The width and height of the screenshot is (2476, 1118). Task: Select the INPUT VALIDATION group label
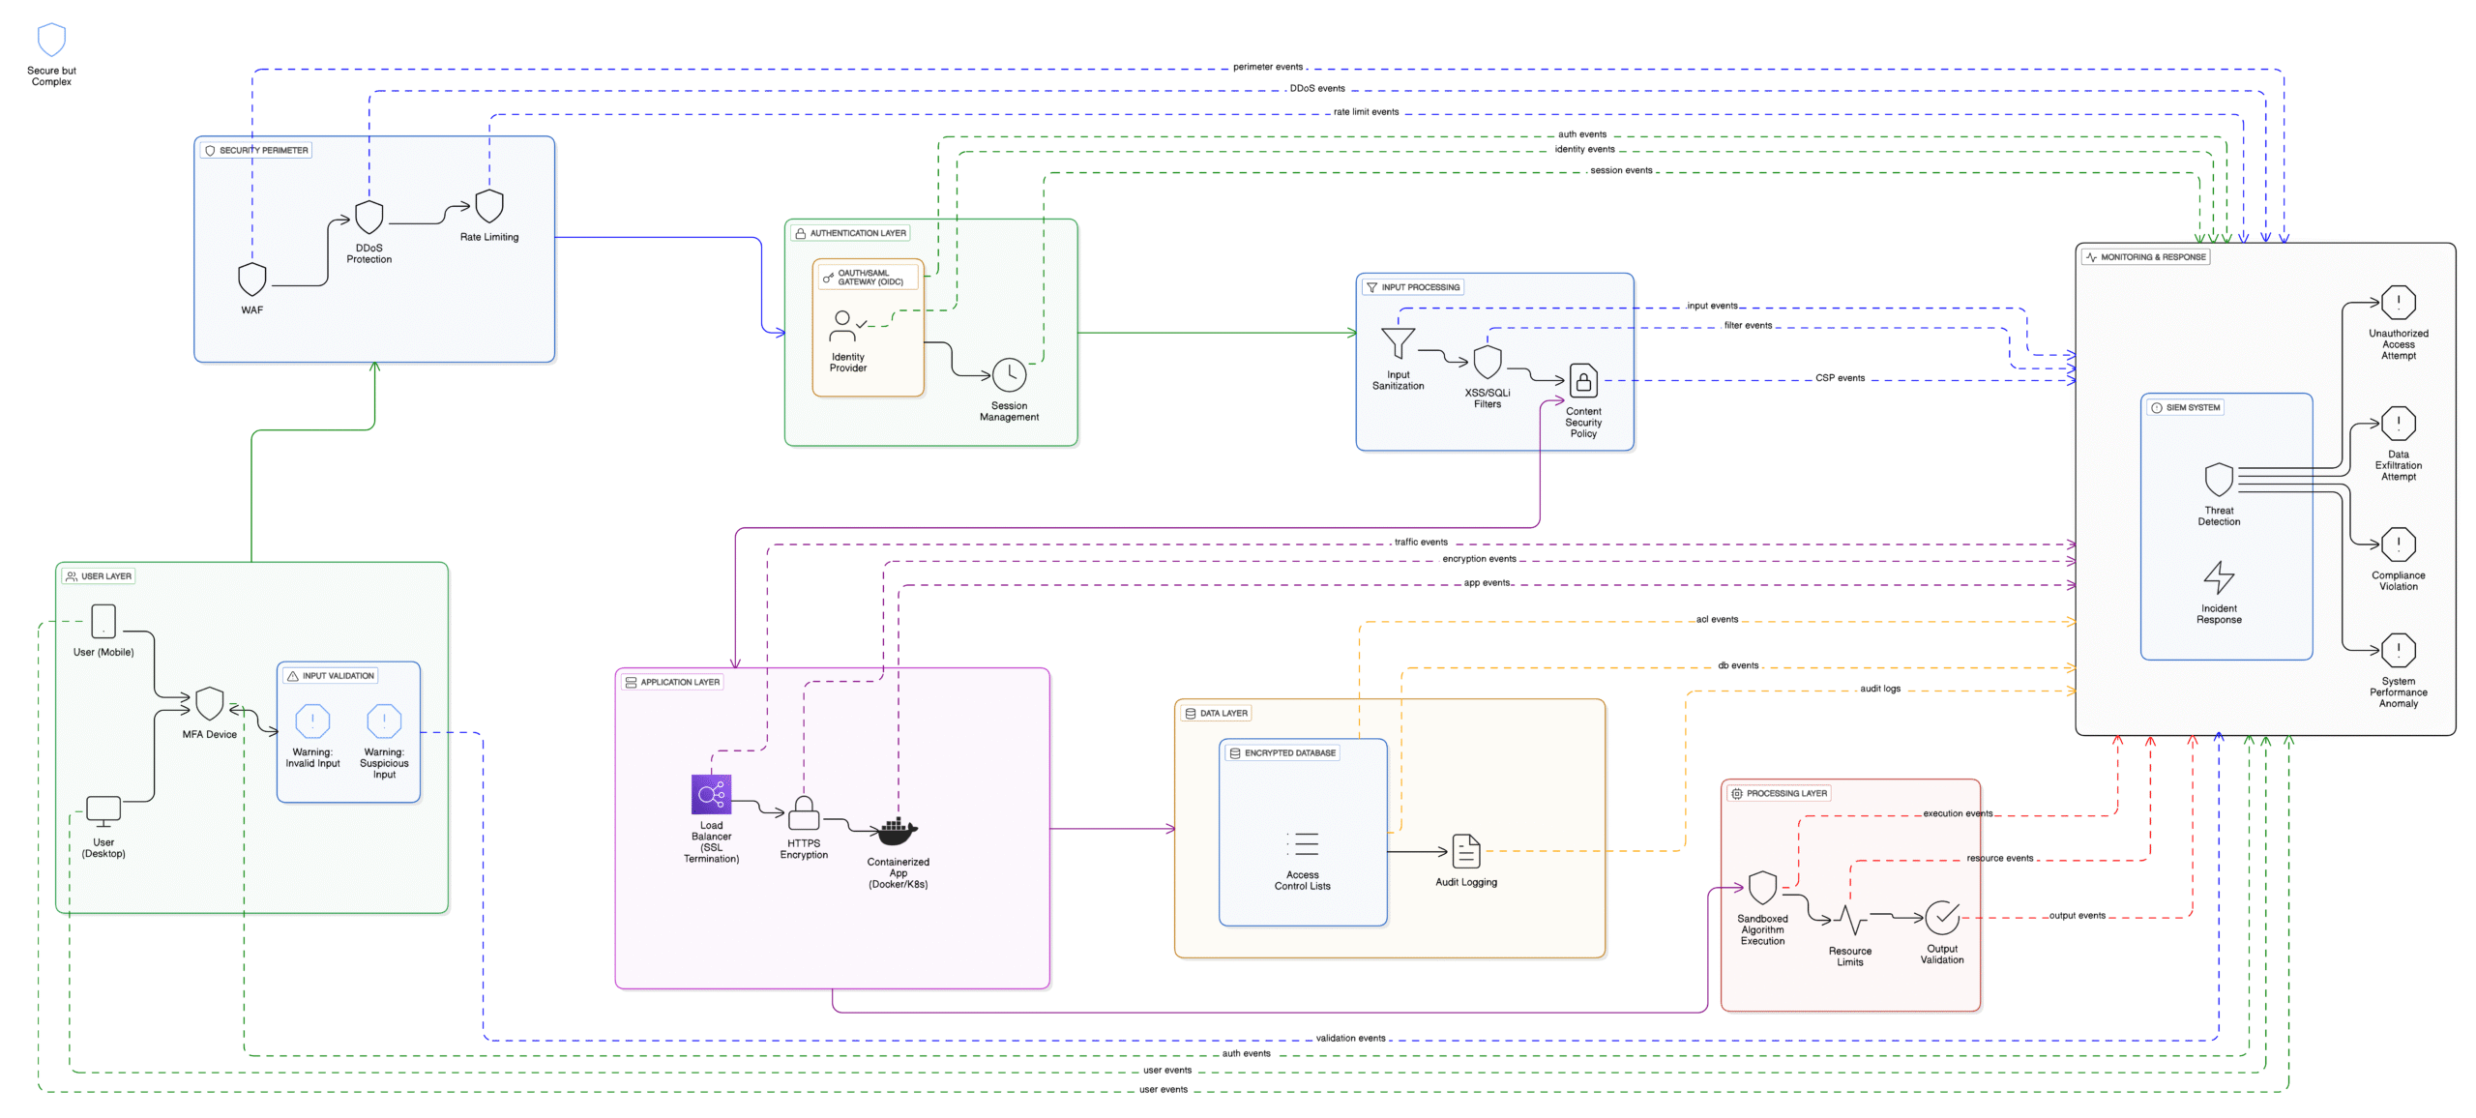(x=330, y=676)
